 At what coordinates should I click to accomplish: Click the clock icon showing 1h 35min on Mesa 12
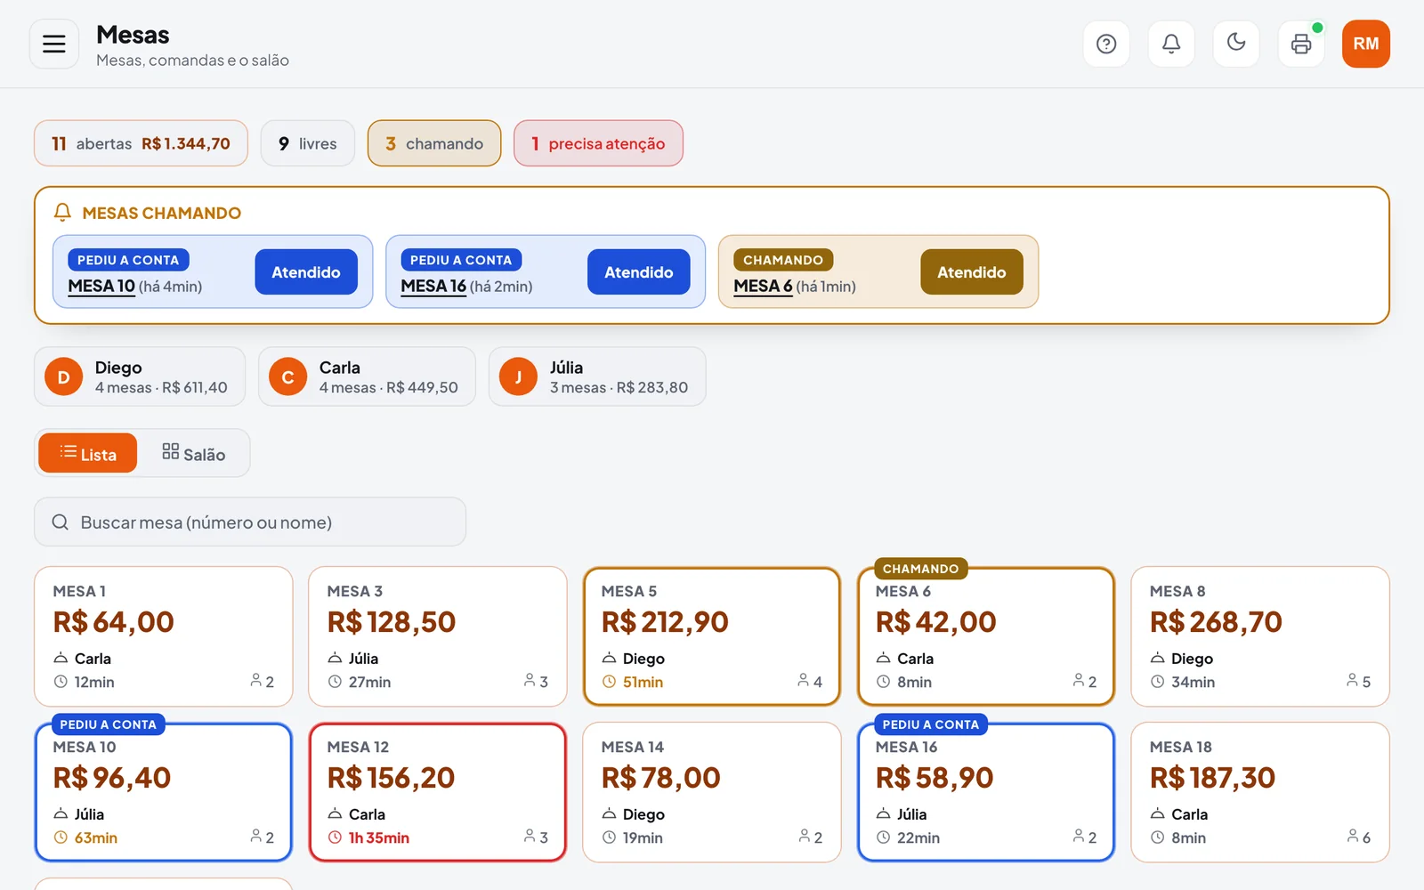coord(335,837)
